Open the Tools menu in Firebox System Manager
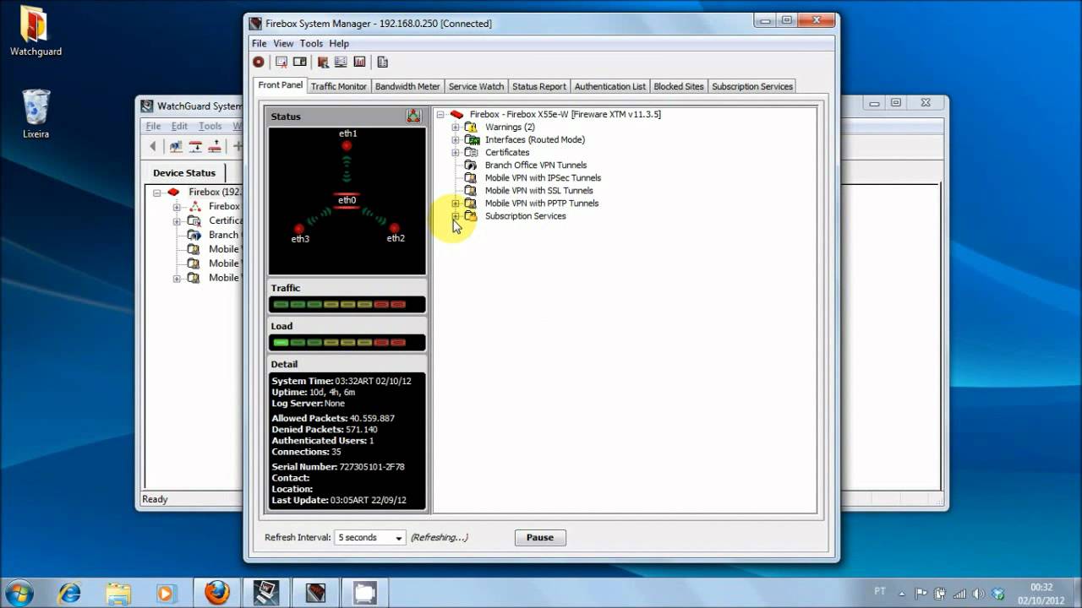The image size is (1082, 608). pos(311,43)
